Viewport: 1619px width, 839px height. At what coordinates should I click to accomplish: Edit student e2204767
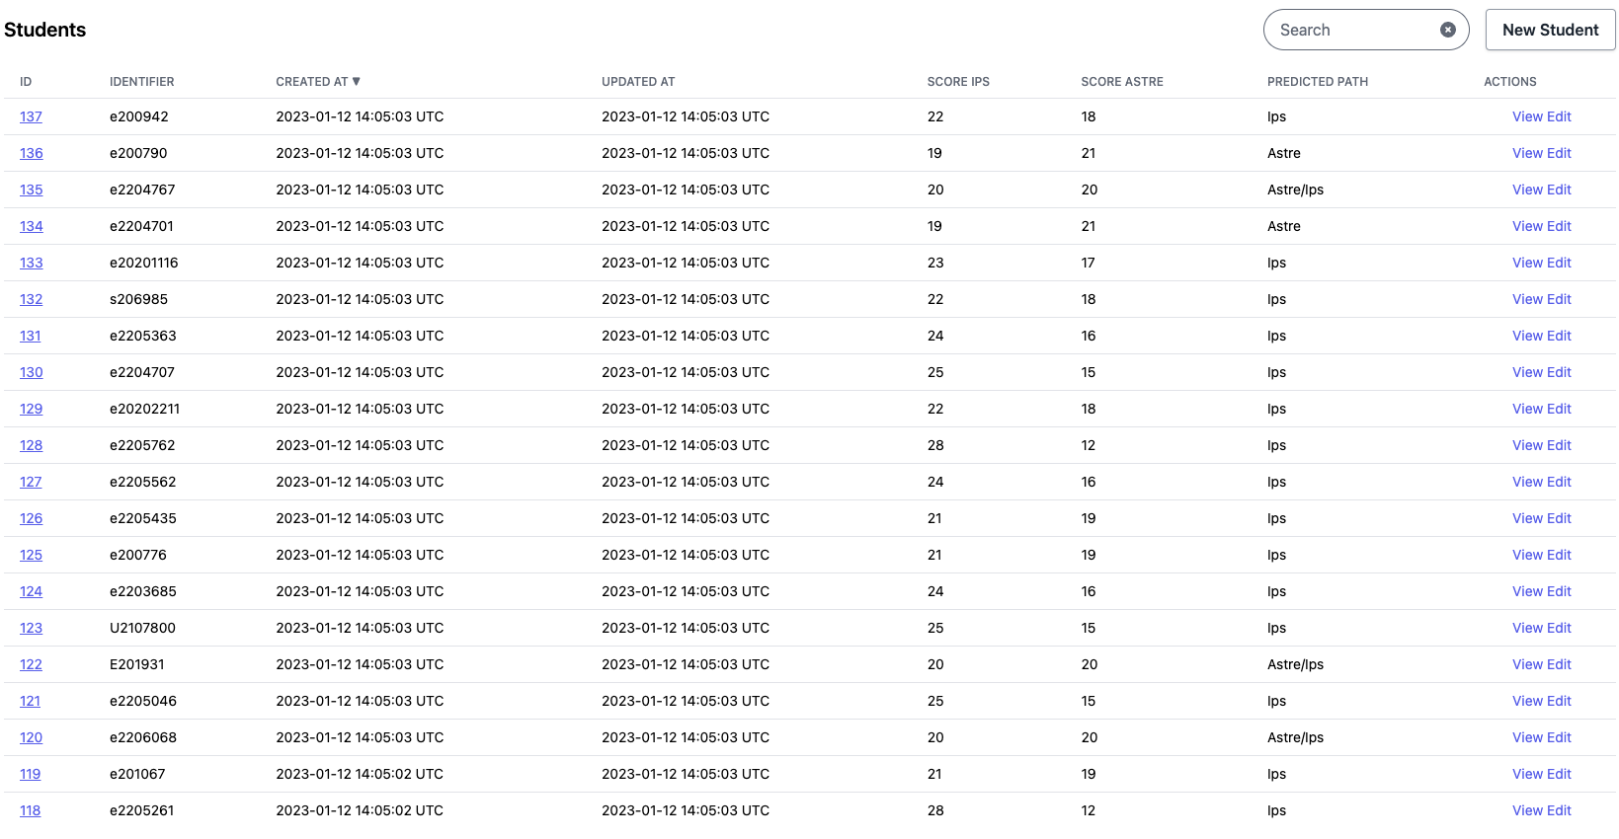(x=1558, y=190)
